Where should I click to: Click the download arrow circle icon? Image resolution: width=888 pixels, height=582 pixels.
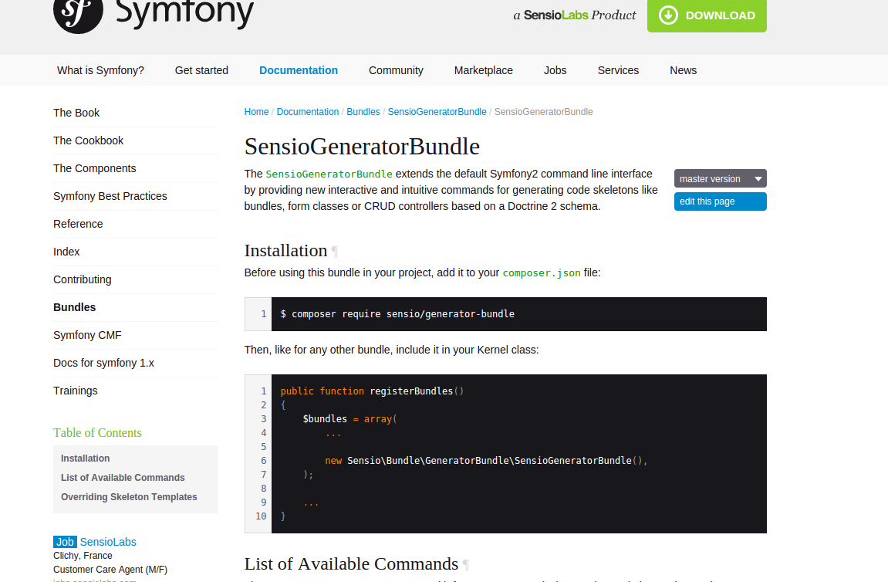668,15
